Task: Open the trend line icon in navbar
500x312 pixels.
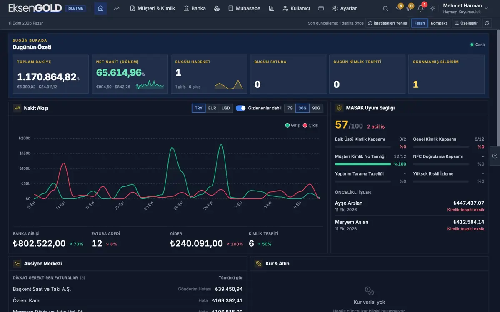Action: (117, 8)
